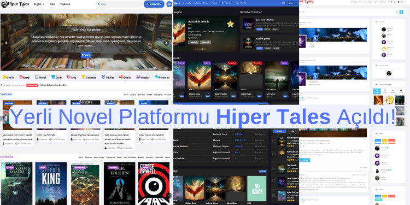Image resolution: width=410 pixels, height=205 pixels.
Task: Open the Oku menu item
Action: coord(52,4)
